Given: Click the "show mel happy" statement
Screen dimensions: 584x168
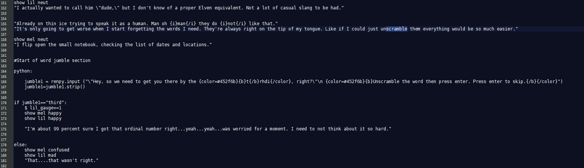Looking at the screenshot, I should (43, 113).
